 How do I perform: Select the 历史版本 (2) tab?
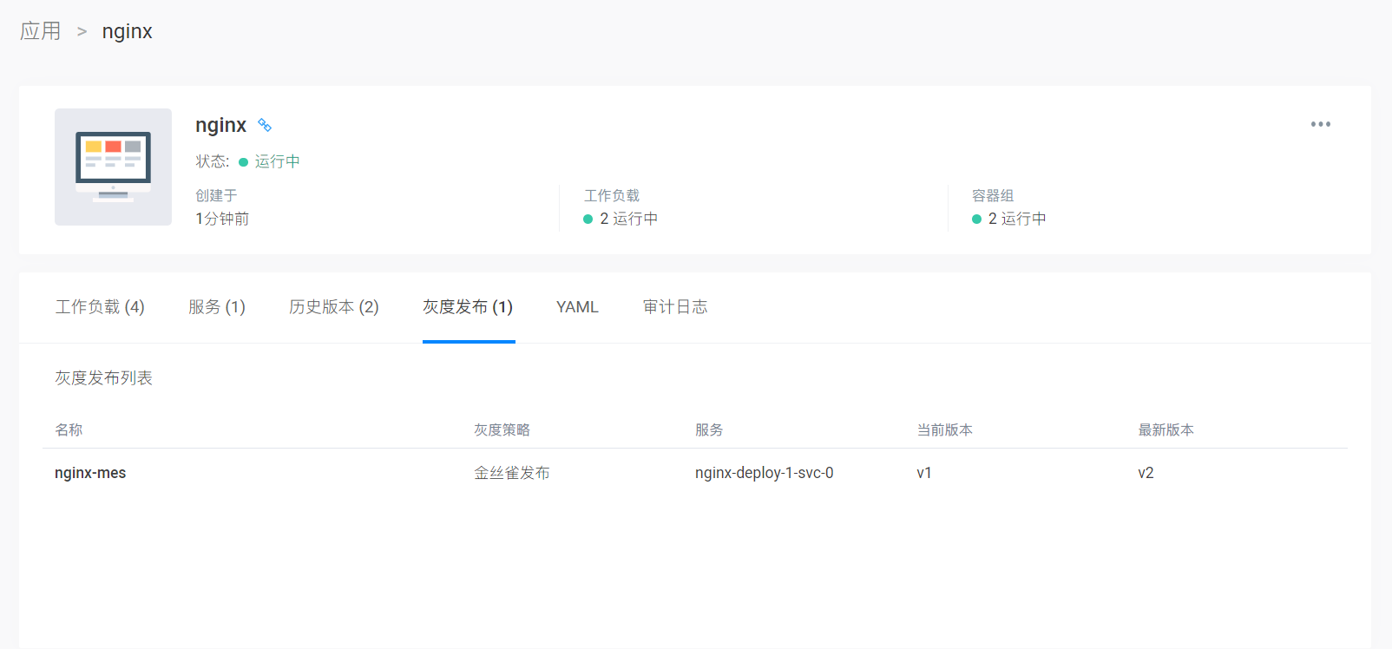click(334, 307)
